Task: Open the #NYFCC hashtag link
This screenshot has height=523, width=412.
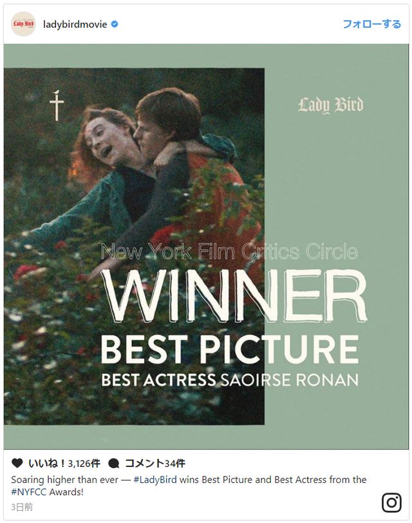Action: [28, 492]
